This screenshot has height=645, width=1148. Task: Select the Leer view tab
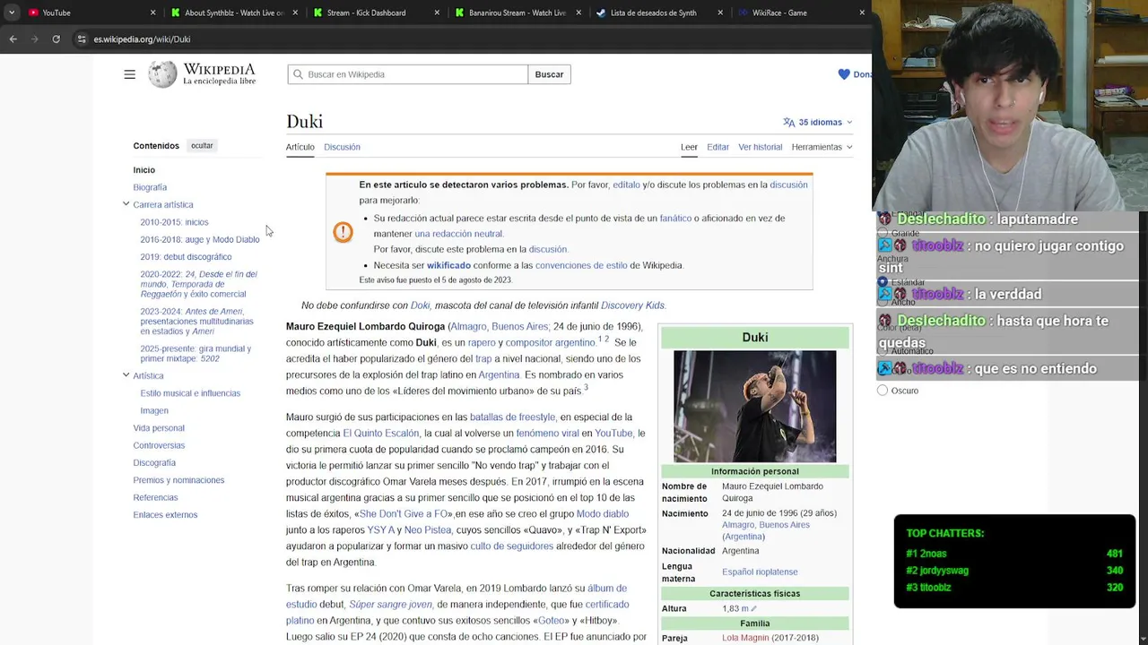689,147
